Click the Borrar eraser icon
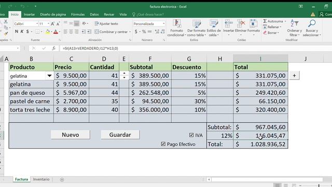This screenshot has width=332, height=187. (x=265, y=33)
